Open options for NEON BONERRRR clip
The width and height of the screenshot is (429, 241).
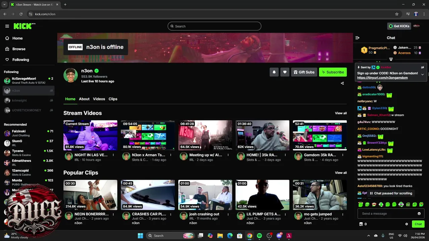click(x=113, y=214)
